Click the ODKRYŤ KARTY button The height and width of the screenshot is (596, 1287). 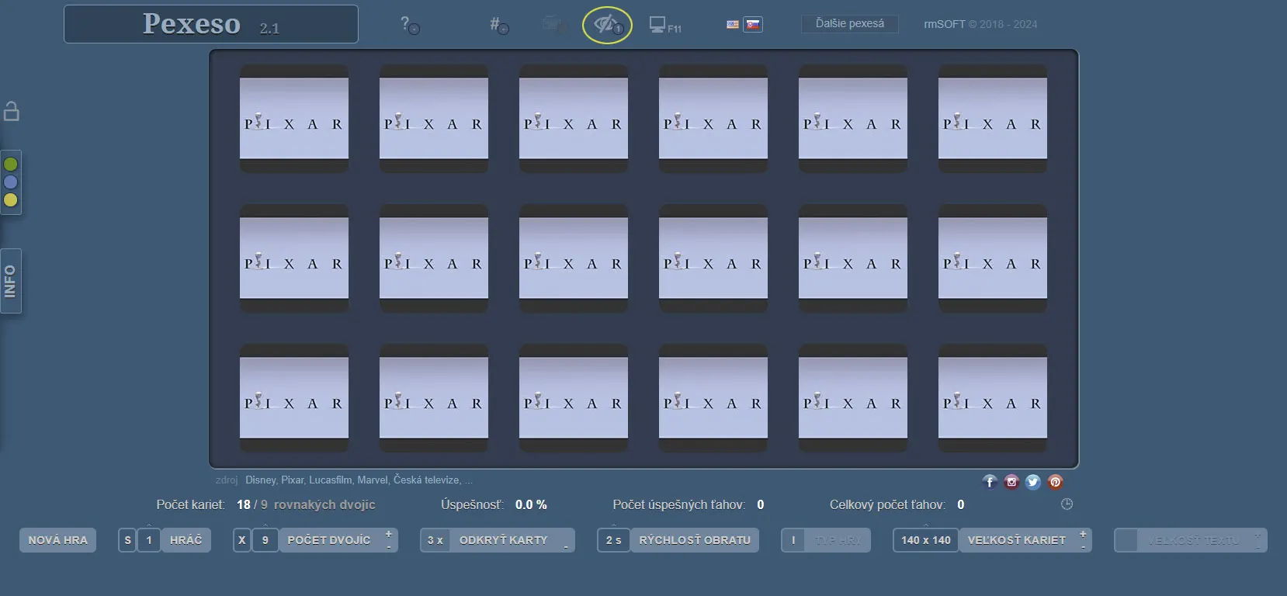click(x=503, y=540)
